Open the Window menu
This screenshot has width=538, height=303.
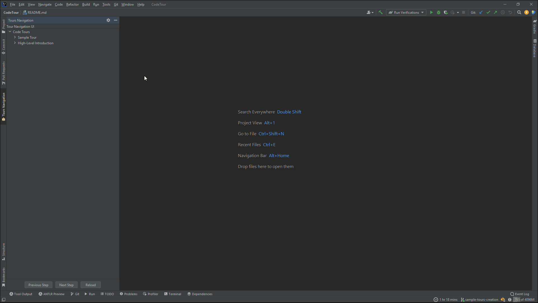click(128, 4)
